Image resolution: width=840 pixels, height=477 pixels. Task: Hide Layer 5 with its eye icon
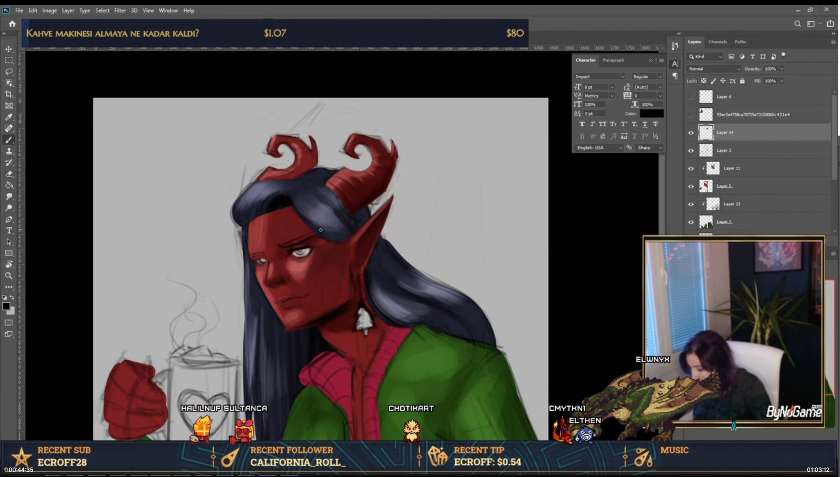tap(691, 186)
